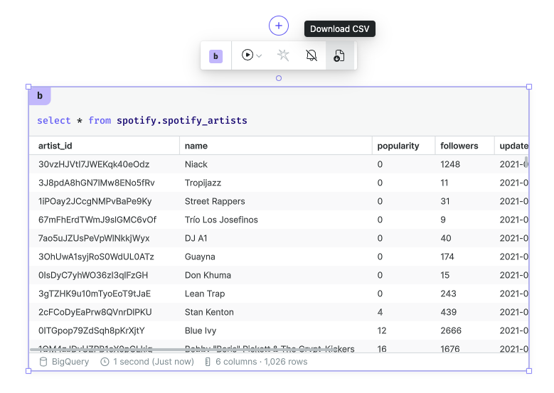Click artist id '67mFhErdTWmJ9sIGMC6vOf'
This screenshot has height=393, width=554.
tap(97, 220)
